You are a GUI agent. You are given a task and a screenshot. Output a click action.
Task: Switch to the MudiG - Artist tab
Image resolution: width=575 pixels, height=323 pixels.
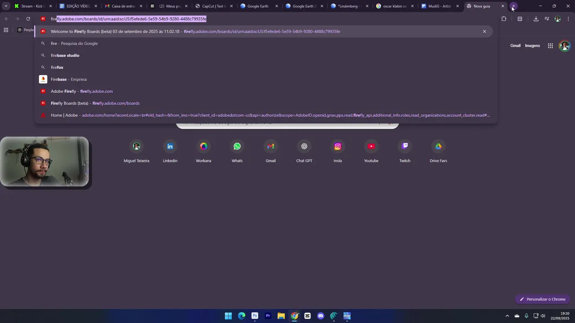(440, 6)
